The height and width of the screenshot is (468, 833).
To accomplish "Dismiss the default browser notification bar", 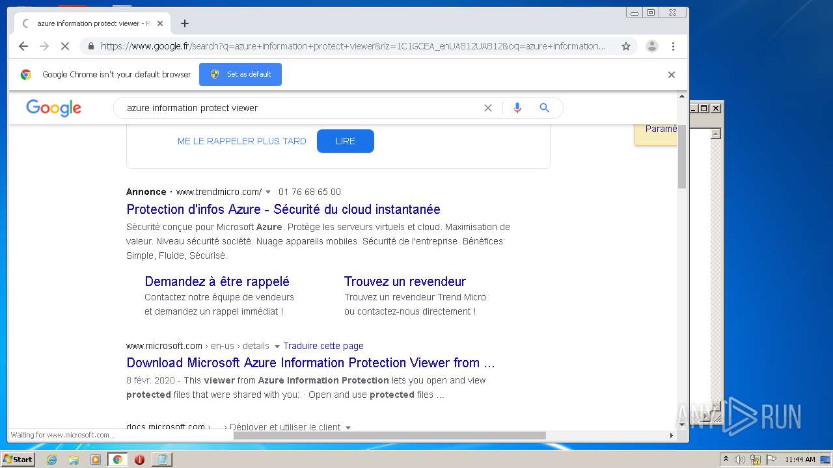I will pos(672,75).
